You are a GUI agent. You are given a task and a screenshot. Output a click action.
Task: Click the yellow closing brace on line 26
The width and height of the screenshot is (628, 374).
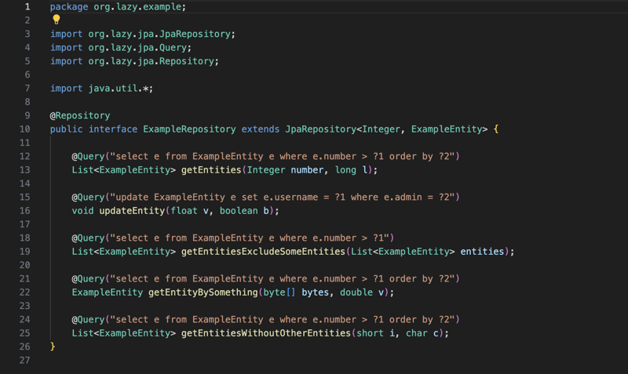(x=53, y=347)
